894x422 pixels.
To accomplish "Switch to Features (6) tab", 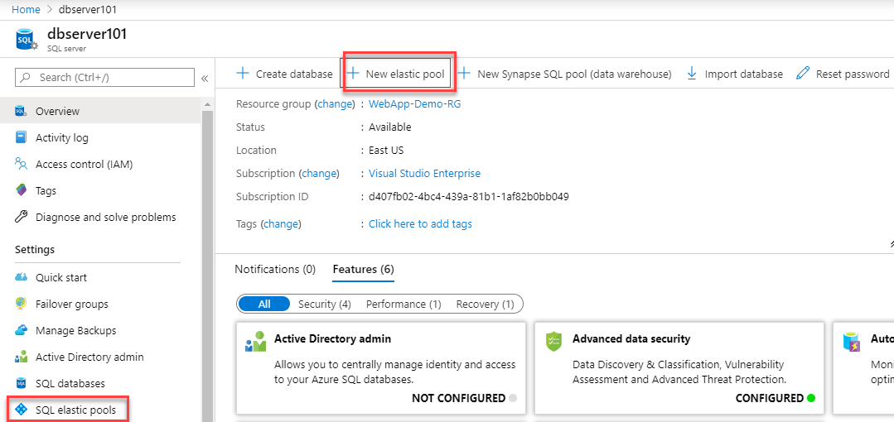I will 363,269.
